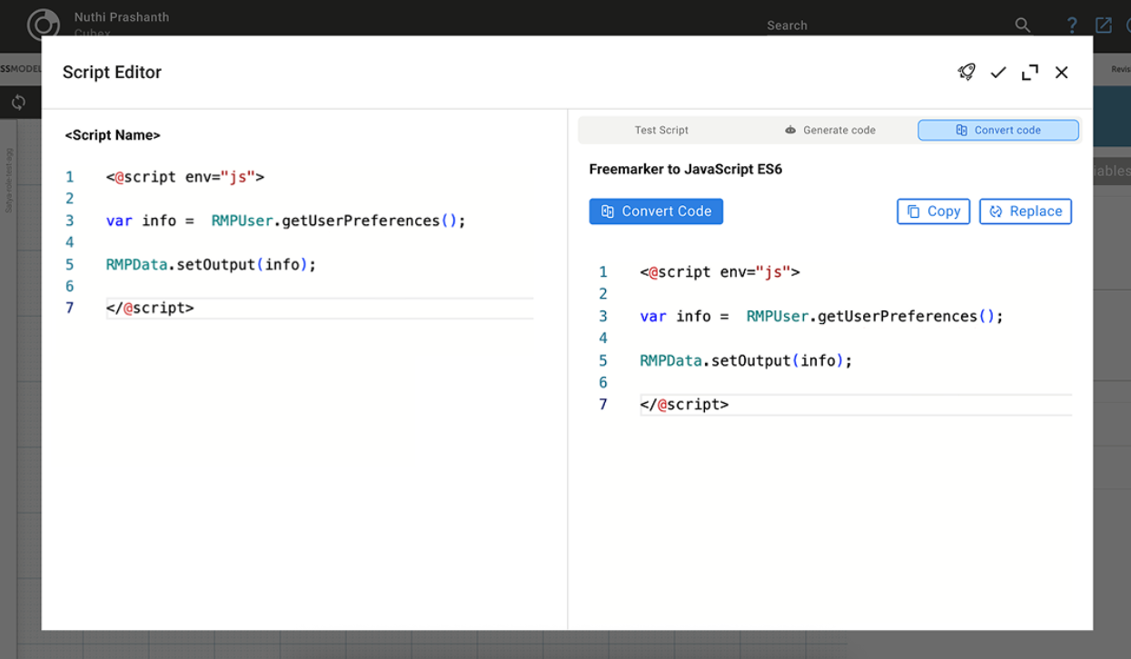
Task: Click the open-in-new-window icon in top bar
Action: pos(1104,25)
